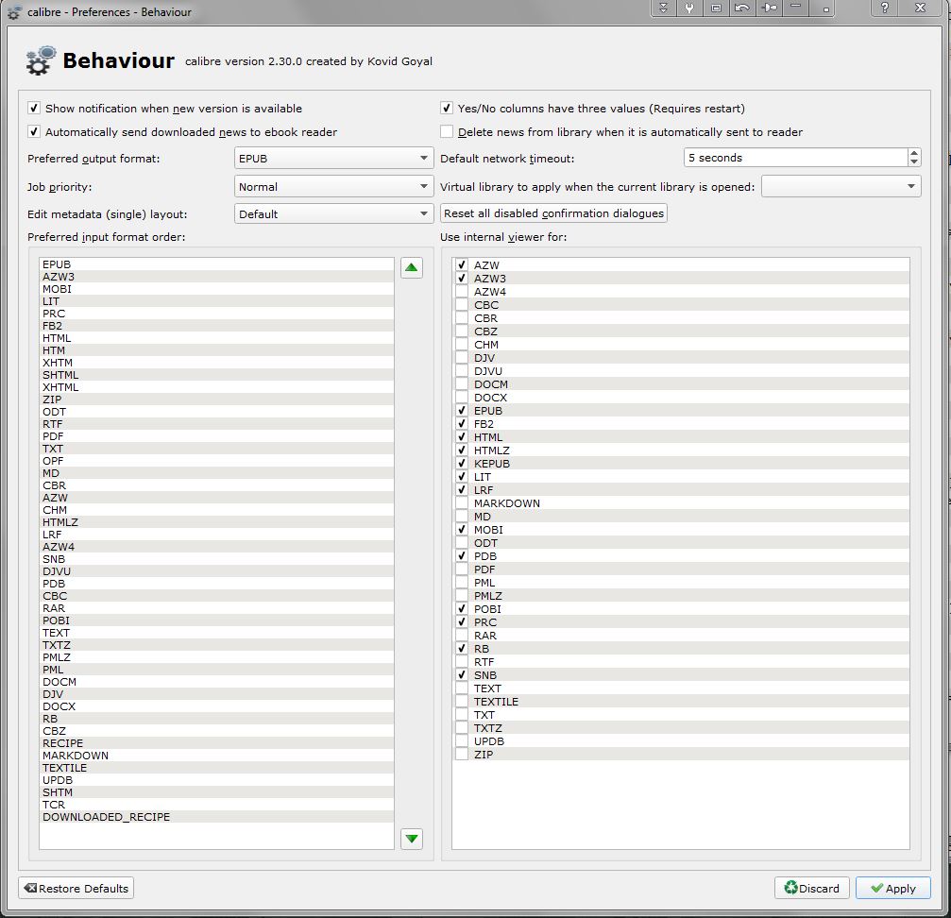Check CBZ in internal viewer list

click(462, 331)
